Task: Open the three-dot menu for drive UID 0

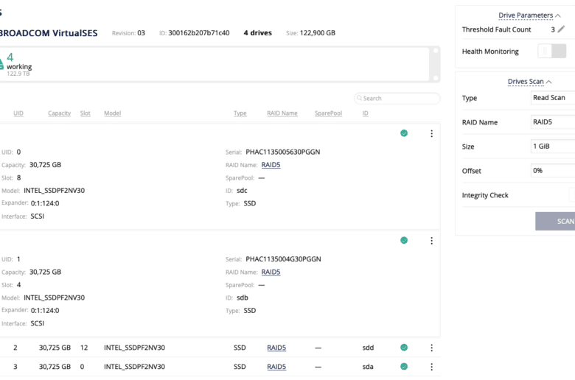Action: (431, 133)
